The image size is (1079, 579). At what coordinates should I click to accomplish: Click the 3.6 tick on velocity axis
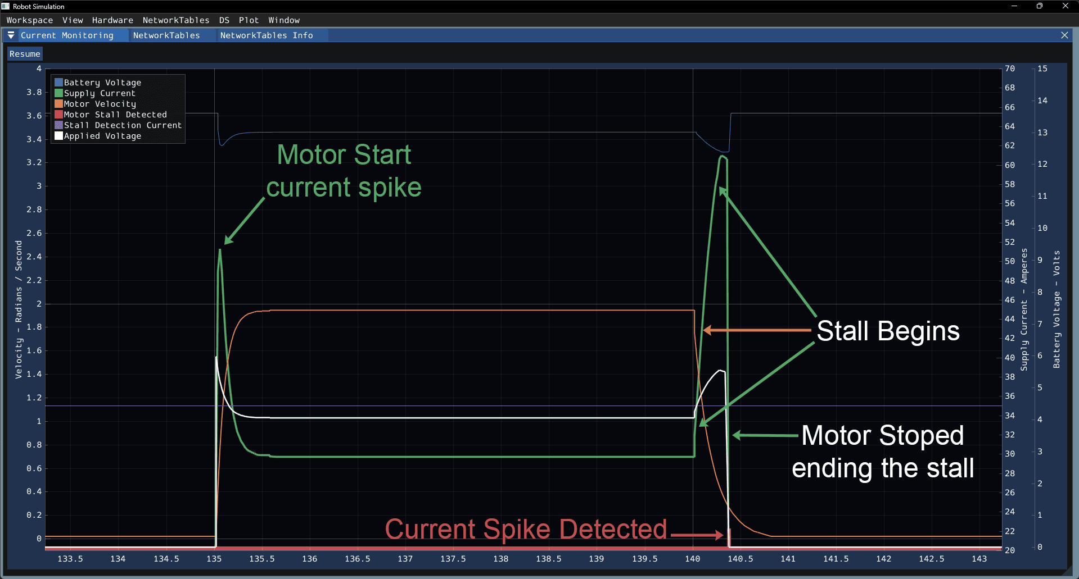34,116
